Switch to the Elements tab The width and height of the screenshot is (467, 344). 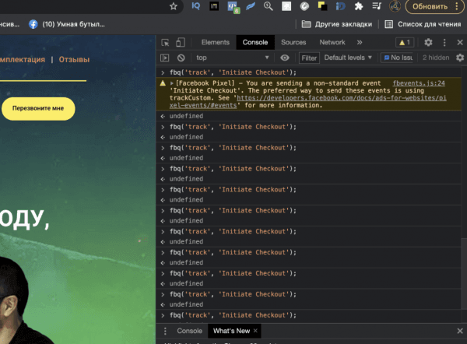215,42
